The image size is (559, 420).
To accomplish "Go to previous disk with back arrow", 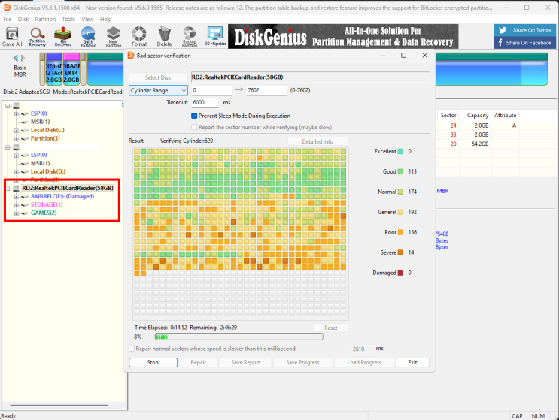I will (x=16, y=58).
